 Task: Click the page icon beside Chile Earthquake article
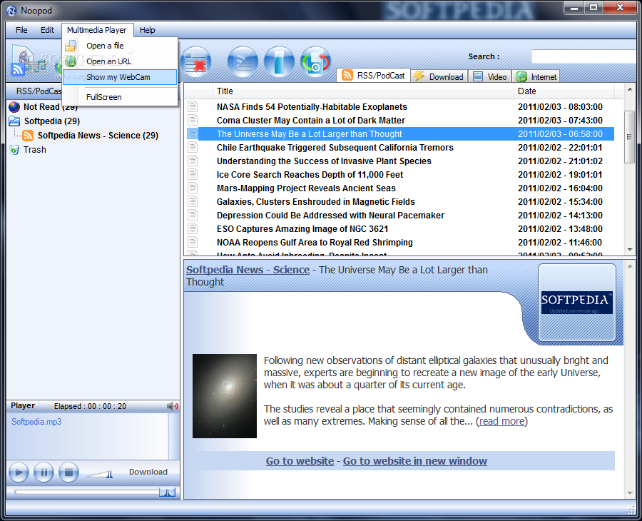[x=193, y=147]
